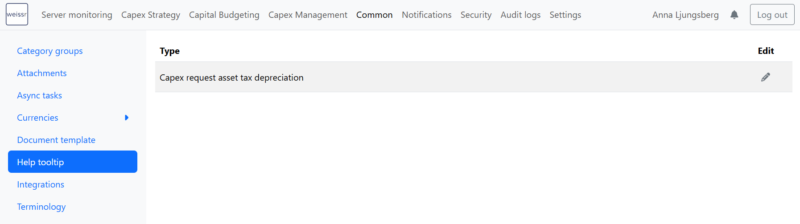Open Anna Ljungsberg user profile
The image size is (800, 224).
[x=685, y=15]
